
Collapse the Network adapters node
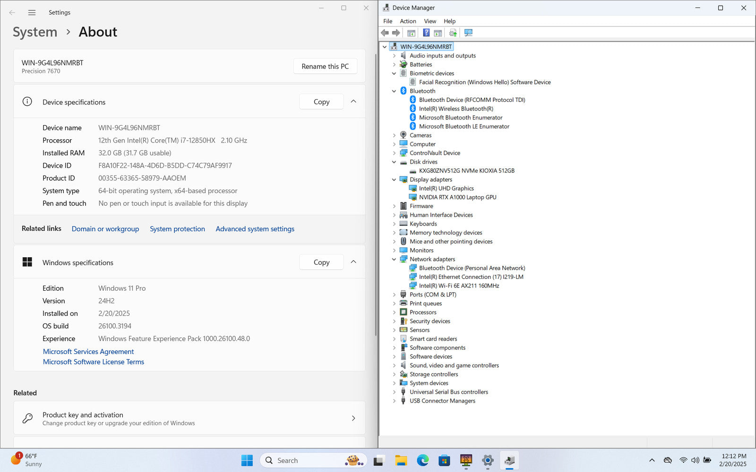(x=394, y=259)
